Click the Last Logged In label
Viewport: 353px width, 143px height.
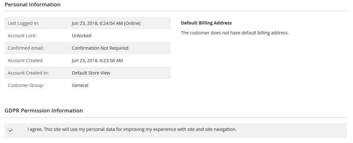coord(23,23)
